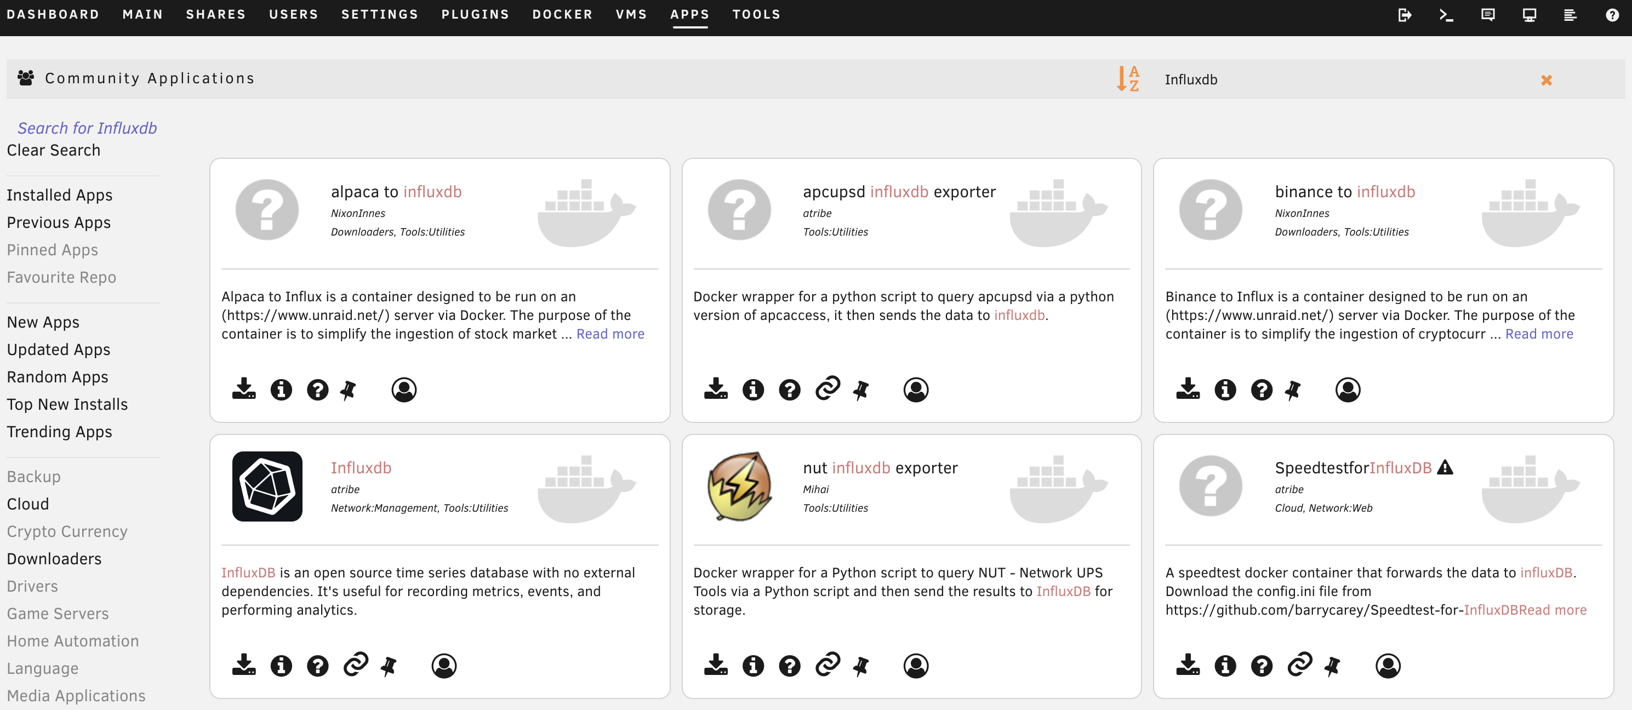Click the logout icon in top bar

tap(1405, 15)
